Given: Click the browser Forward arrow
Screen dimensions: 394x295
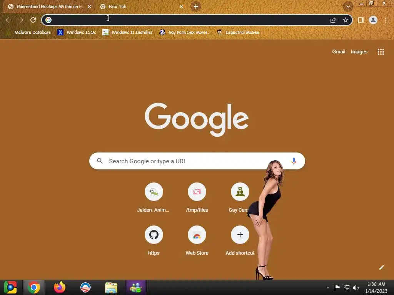Looking at the screenshot, I should pos(21,20).
